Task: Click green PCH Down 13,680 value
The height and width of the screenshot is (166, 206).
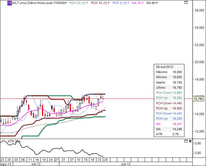Action: click(177, 93)
